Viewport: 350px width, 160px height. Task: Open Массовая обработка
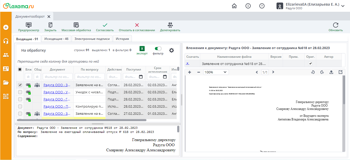click(x=76, y=27)
